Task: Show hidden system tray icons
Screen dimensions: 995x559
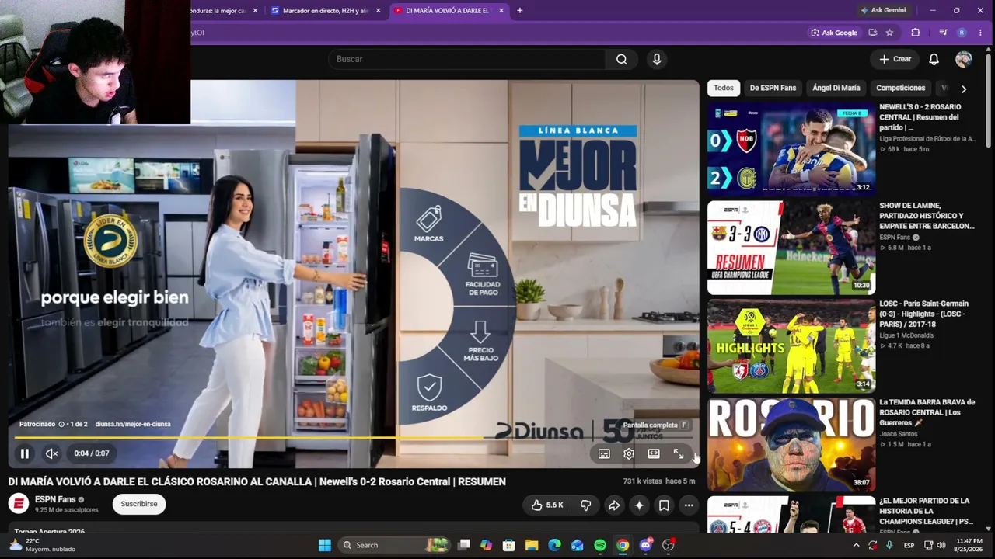Action: (857, 545)
